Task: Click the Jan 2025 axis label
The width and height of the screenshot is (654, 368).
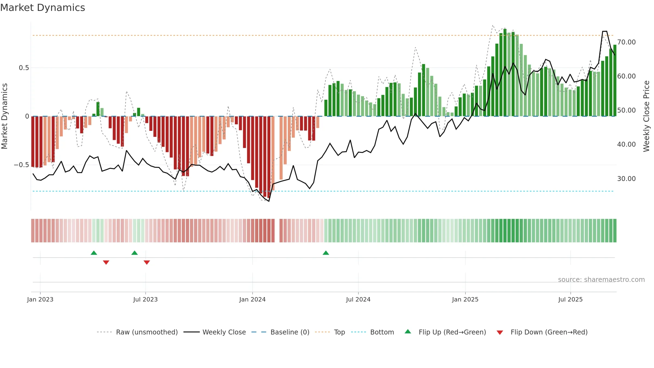Action: point(465,299)
